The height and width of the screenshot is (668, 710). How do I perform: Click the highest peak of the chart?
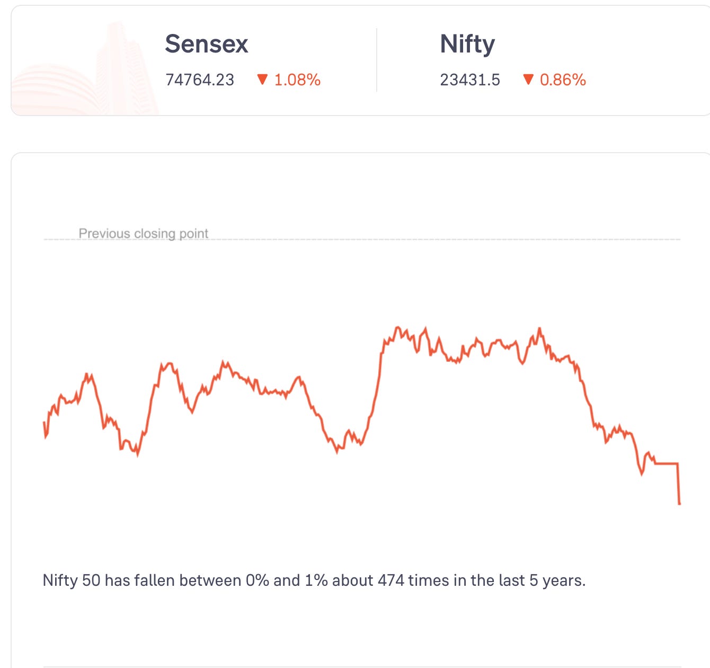pos(397,328)
